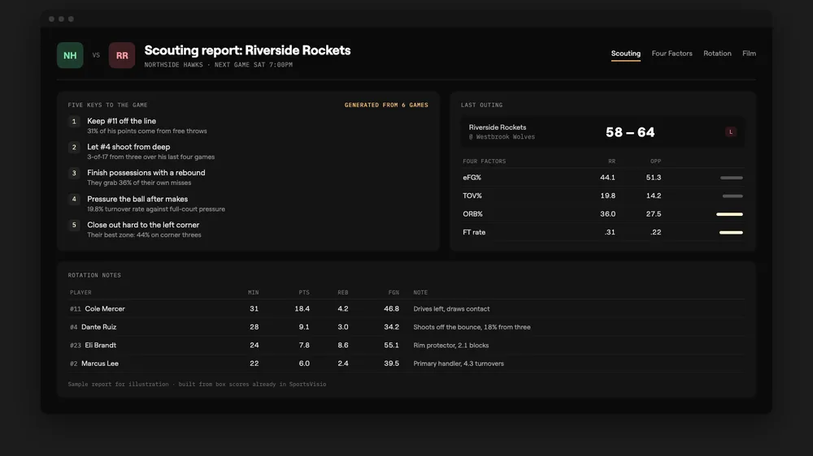Image resolution: width=813 pixels, height=456 pixels.
Task: Select the Cole Mercer player row
Action: [x=406, y=309]
